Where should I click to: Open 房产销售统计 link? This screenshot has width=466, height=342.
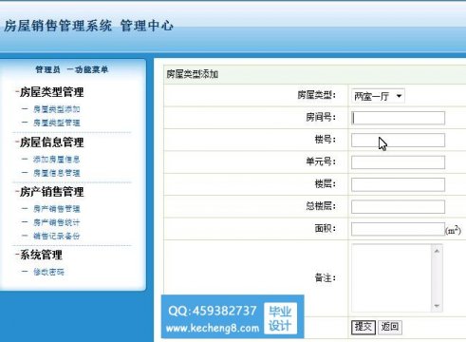[x=57, y=222]
